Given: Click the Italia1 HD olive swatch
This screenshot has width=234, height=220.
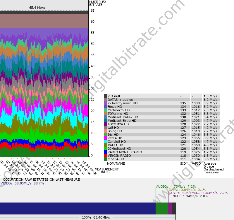Looking at the screenshot, I should coord(105,145).
